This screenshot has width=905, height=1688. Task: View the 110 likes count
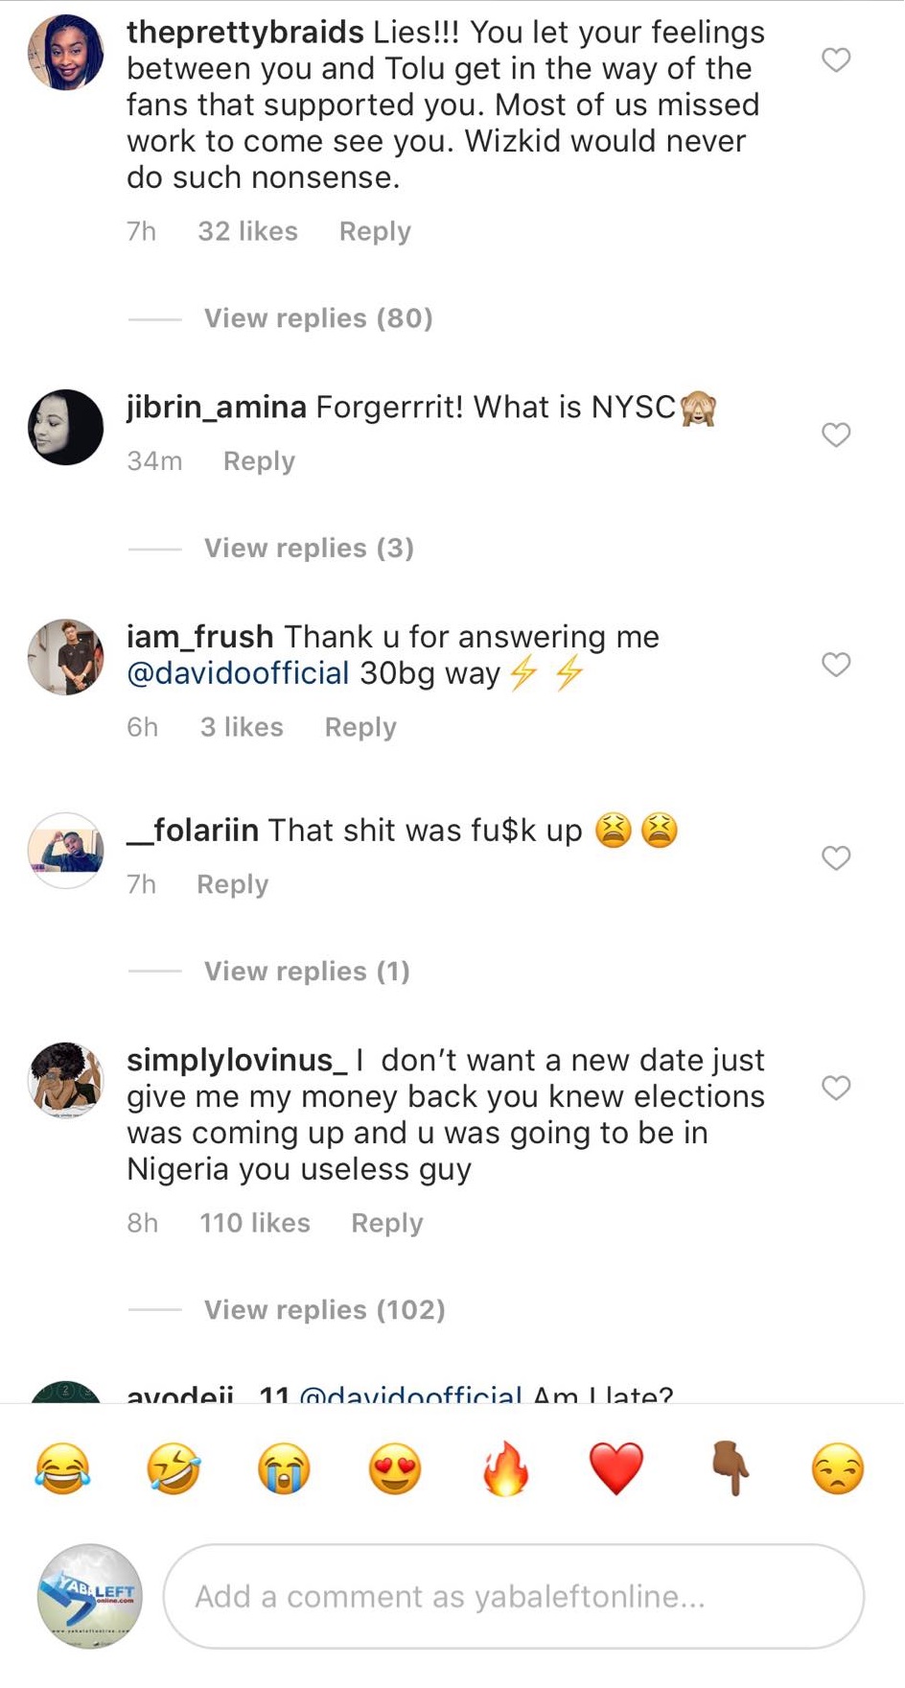pyautogui.click(x=255, y=1223)
